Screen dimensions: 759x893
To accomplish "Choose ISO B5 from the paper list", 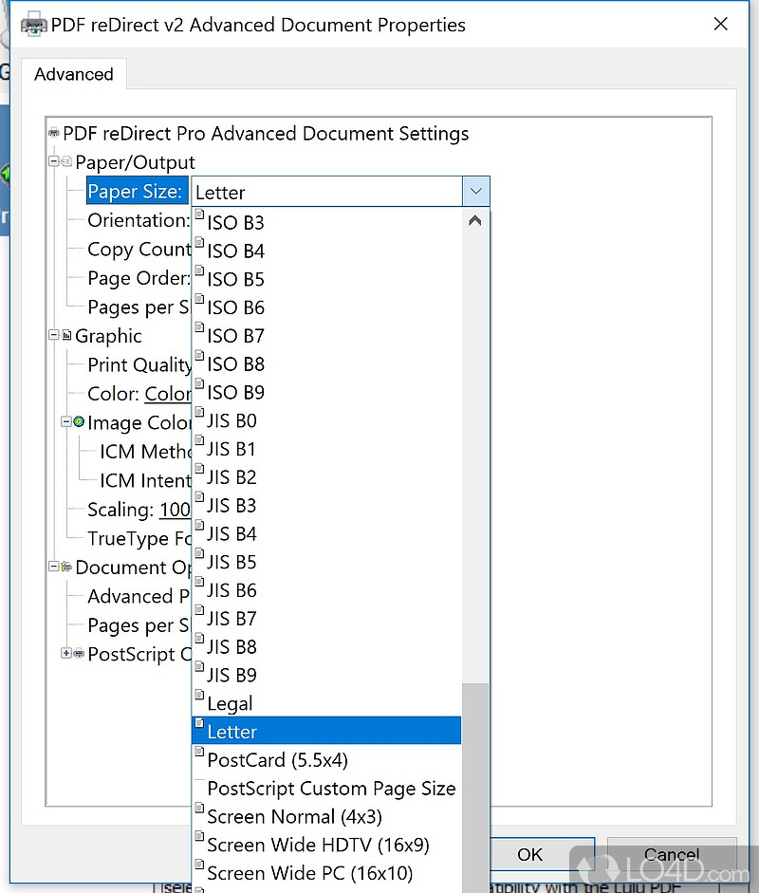I will click(x=235, y=279).
